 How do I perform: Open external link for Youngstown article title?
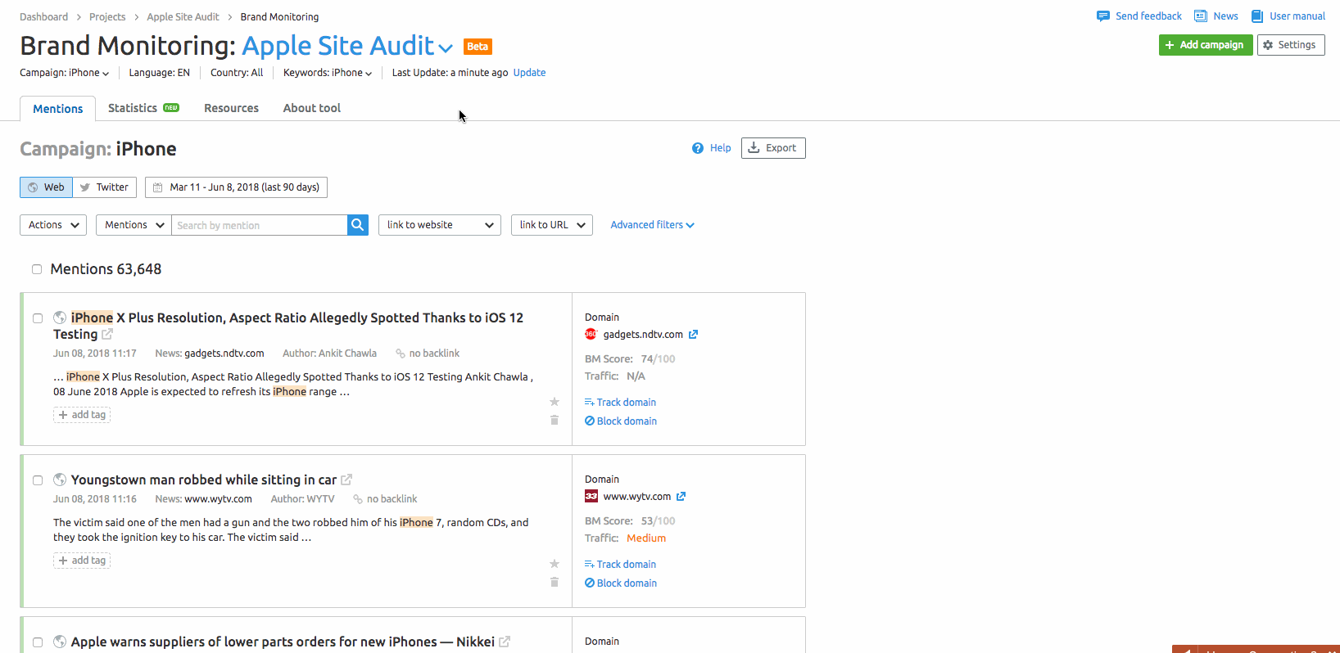tap(346, 480)
